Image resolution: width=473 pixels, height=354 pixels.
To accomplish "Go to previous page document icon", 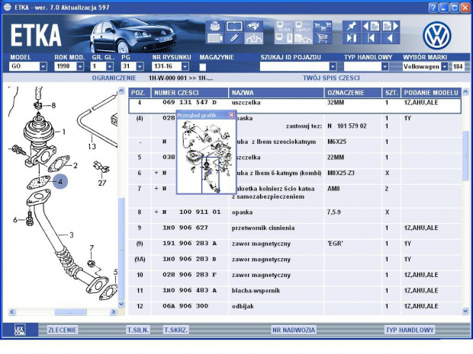I will 371,27.
